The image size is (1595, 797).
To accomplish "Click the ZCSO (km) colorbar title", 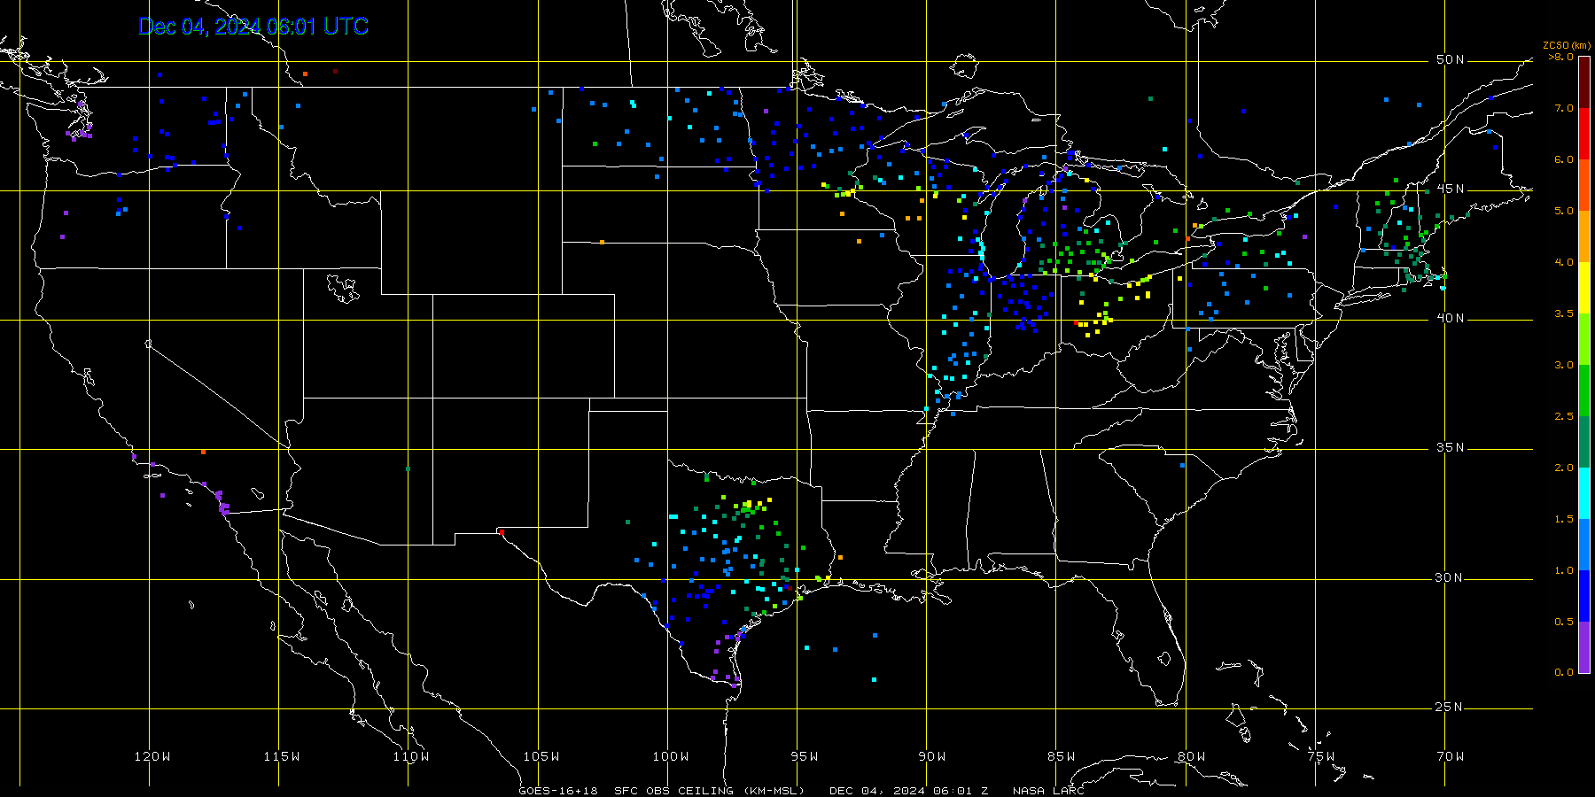I will (1566, 45).
